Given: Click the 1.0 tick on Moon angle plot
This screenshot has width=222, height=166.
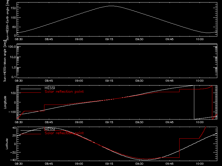Looking at the screenshot, I should (x=14, y=68).
